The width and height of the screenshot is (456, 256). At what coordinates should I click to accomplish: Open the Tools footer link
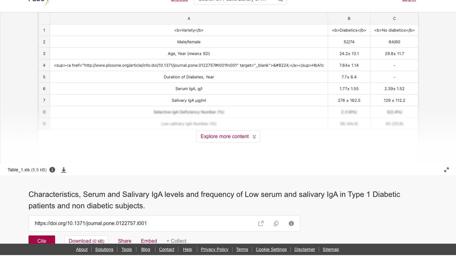point(126,249)
